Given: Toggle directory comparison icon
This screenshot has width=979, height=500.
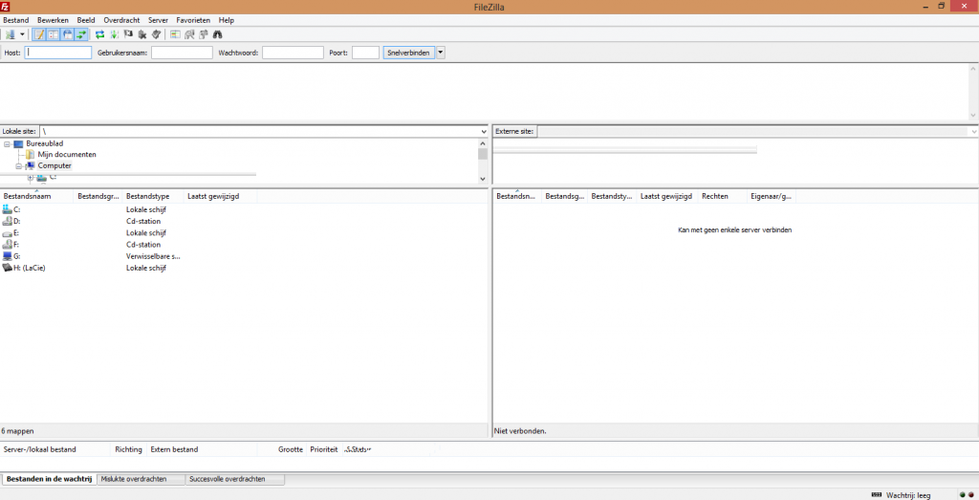Looking at the screenshot, I should pyautogui.click(x=190, y=35).
